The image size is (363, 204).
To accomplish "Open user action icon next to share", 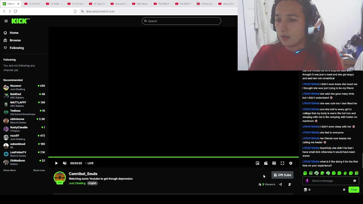I will [290, 184].
